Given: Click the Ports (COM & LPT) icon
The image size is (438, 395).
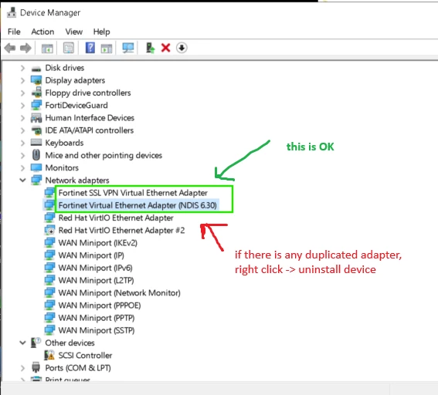Looking at the screenshot, I should pos(36,368).
